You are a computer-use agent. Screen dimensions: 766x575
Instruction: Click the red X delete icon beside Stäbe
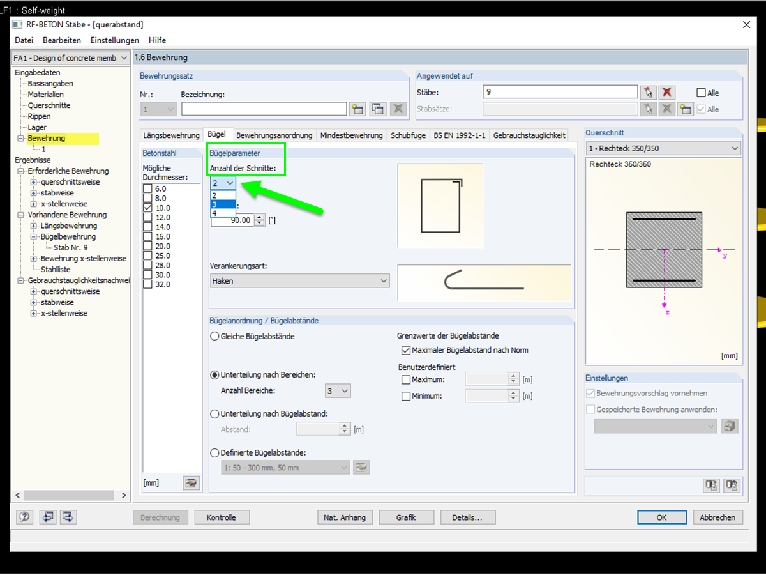(667, 93)
